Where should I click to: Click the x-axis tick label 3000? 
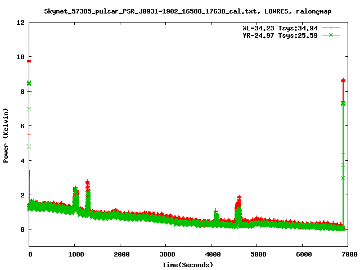pyautogui.click(x=167, y=254)
